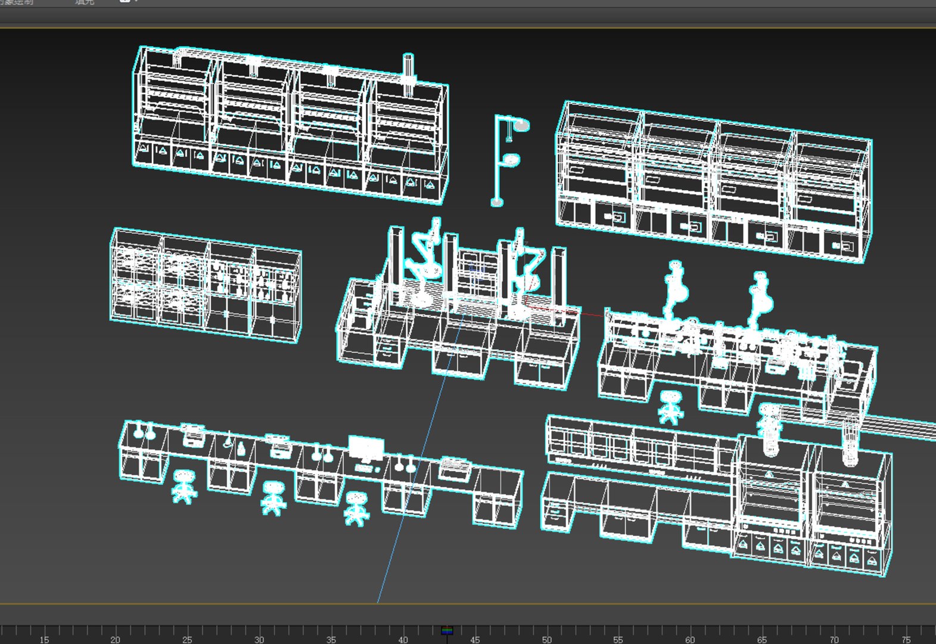Jump to frame 50 on the timeline
This screenshot has width=936, height=644.
click(x=546, y=639)
